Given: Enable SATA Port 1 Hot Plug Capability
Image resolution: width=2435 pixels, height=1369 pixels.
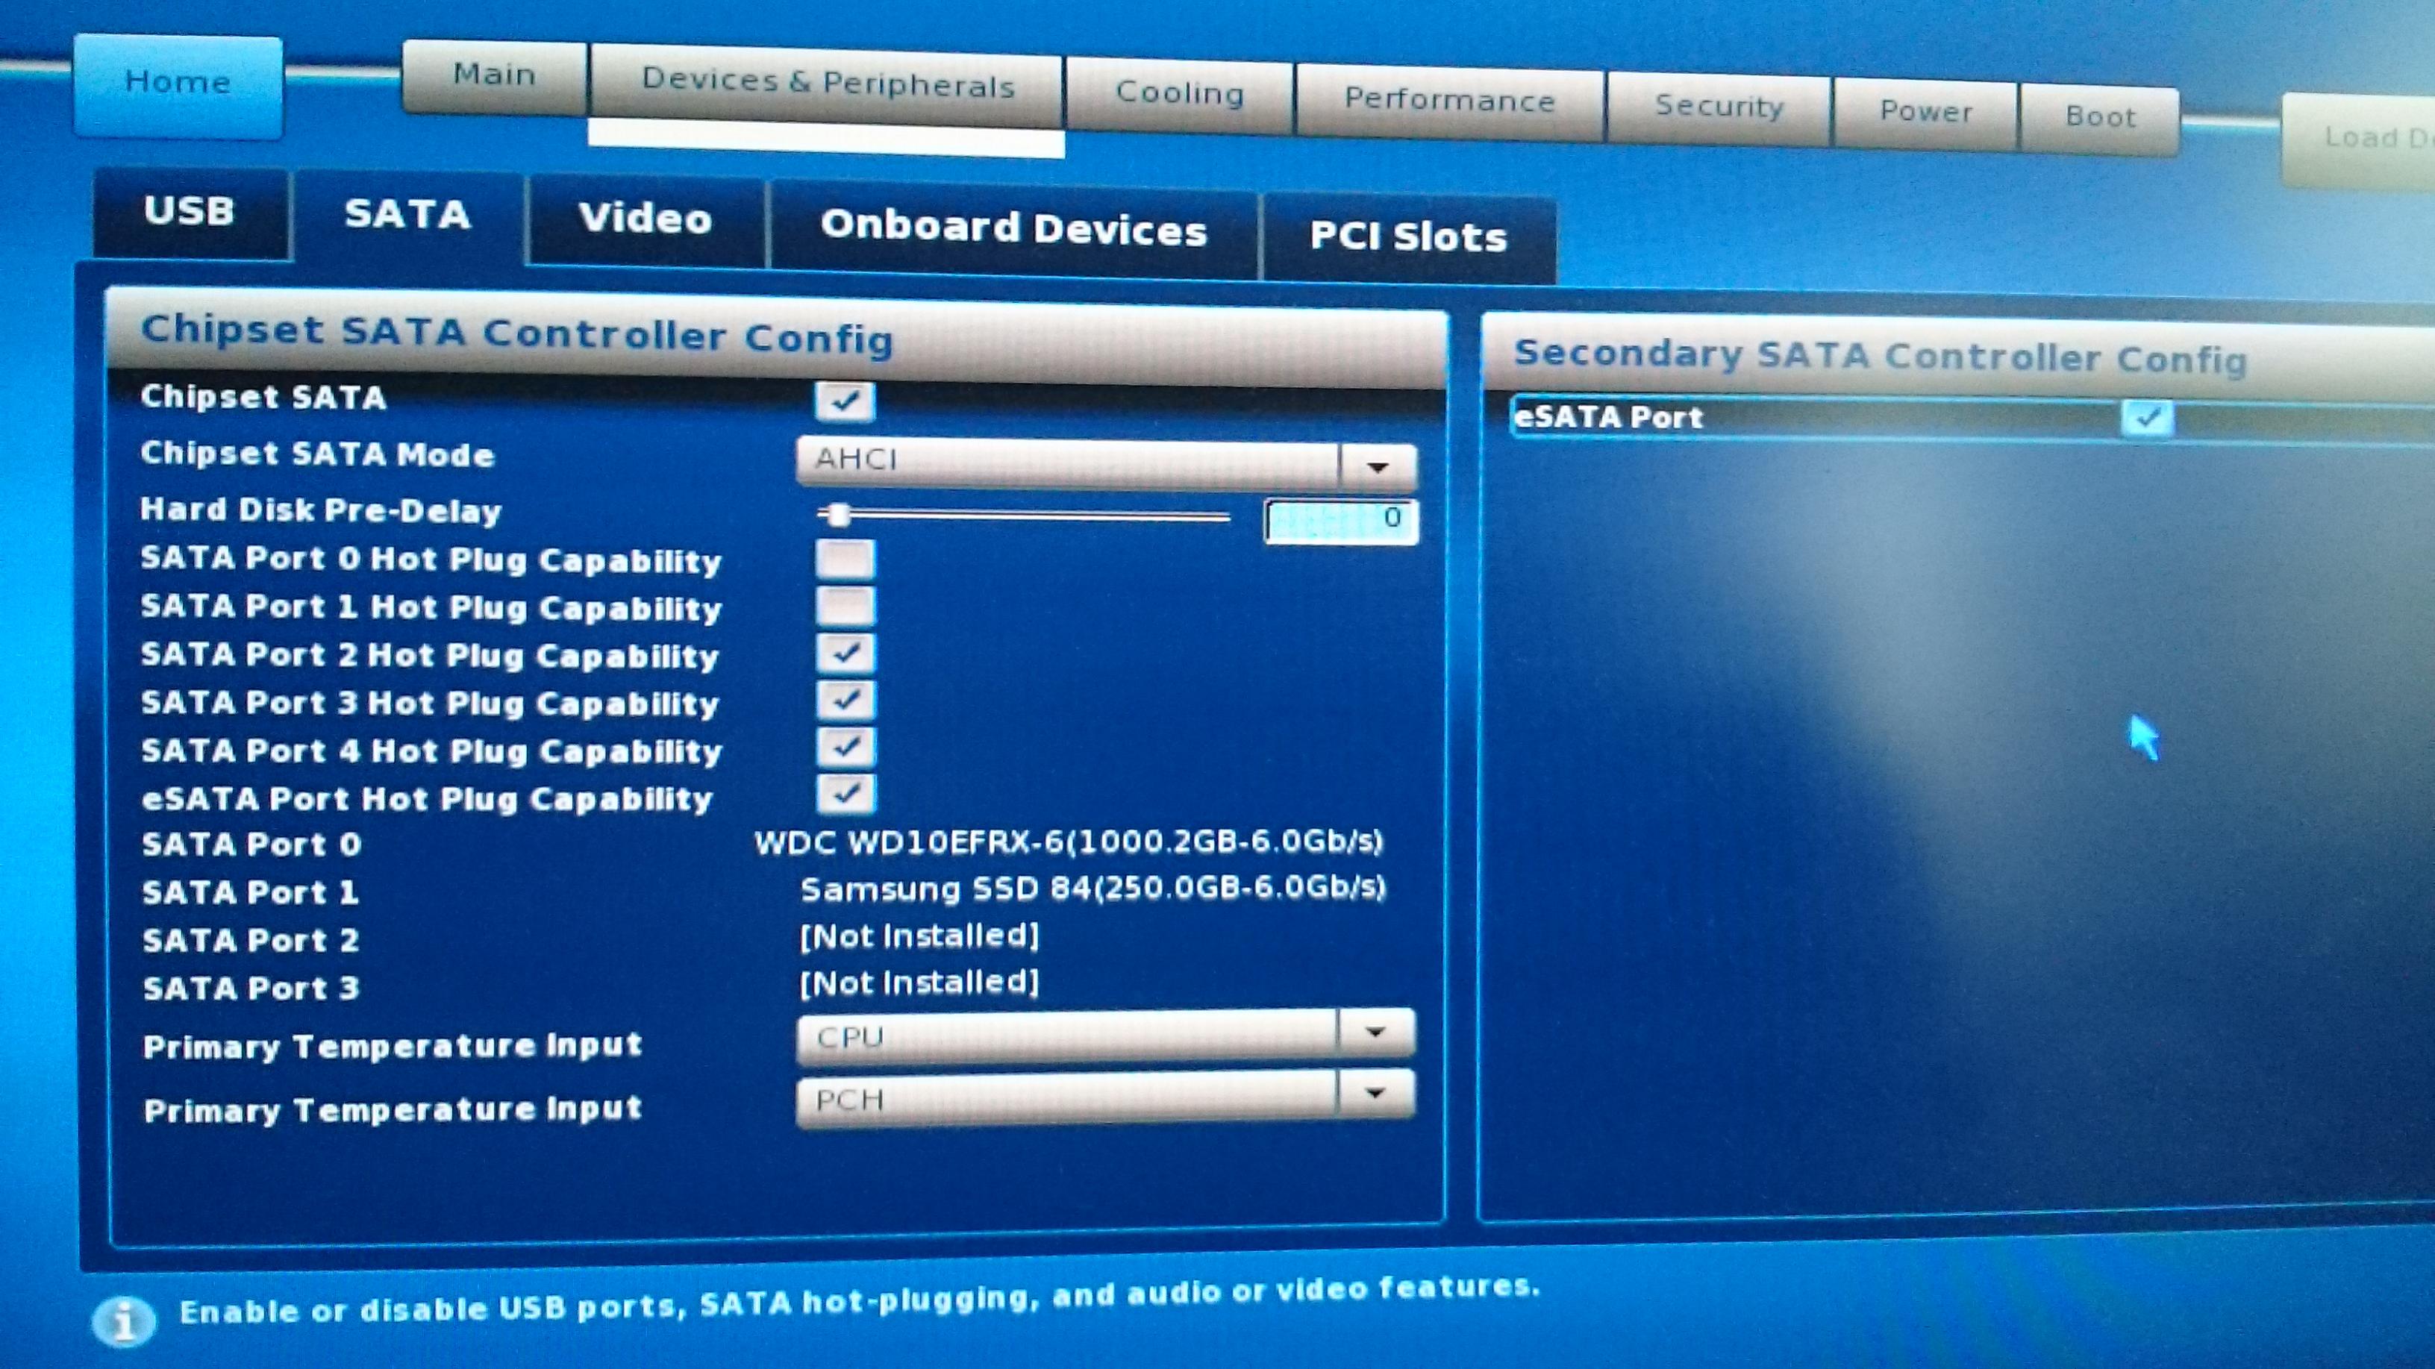Looking at the screenshot, I should pos(844,606).
